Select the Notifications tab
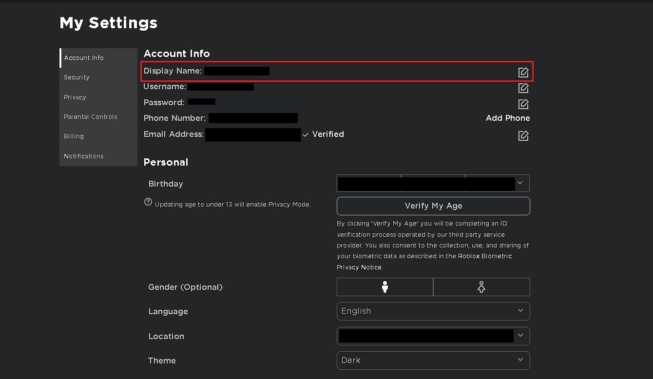This screenshot has height=379, width=653. click(x=84, y=156)
